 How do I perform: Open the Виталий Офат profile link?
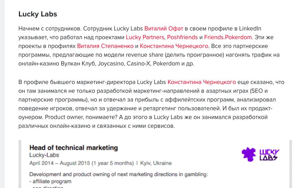[164, 29]
